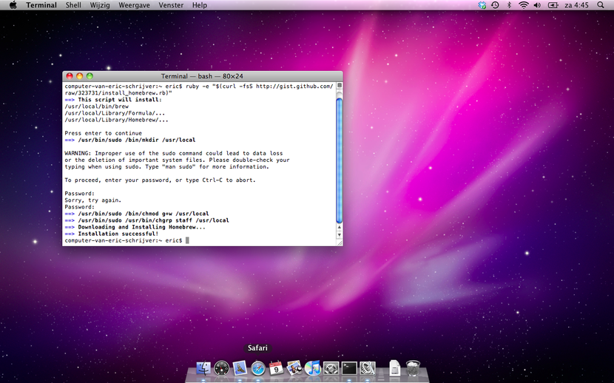This screenshot has height=383, width=614.
Task: Open Finder from the Dock
Action: (x=203, y=368)
